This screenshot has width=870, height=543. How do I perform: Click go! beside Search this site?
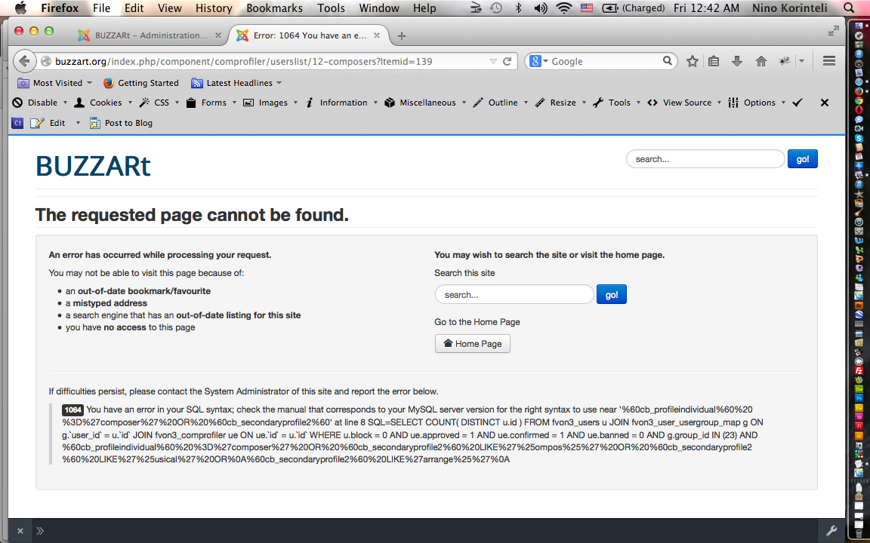[x=612, y=294]
